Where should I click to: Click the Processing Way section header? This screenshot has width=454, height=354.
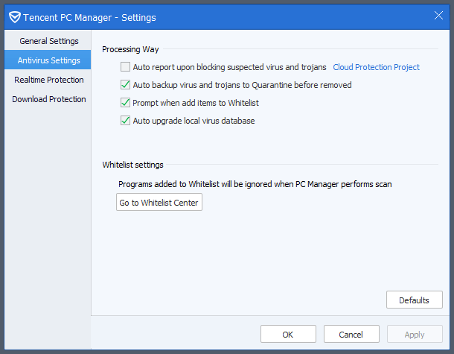pos(130,49)
